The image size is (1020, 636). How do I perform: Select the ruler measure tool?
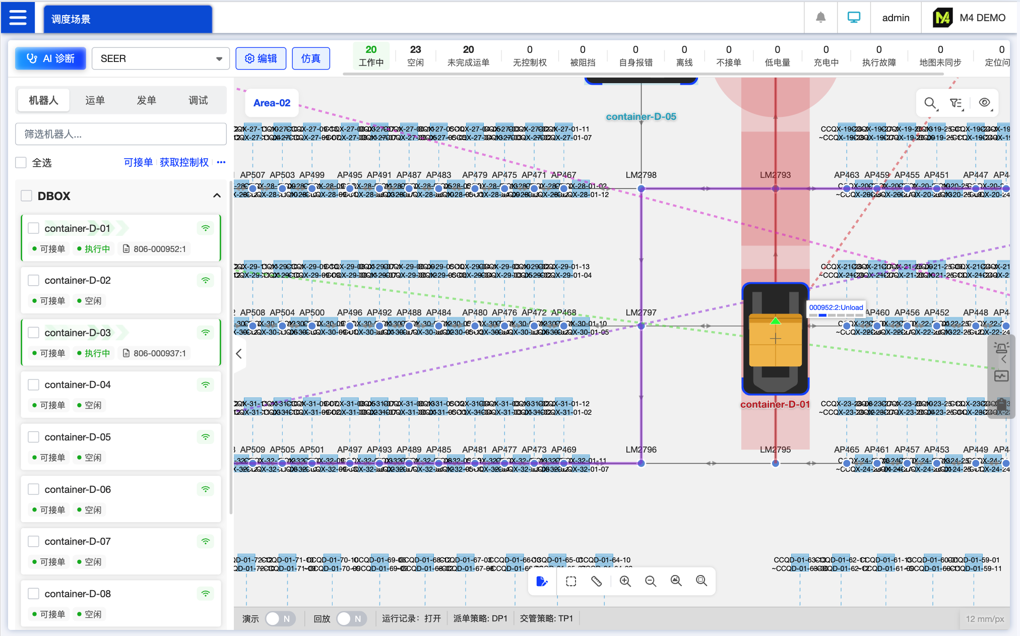[x=596, y=582]
